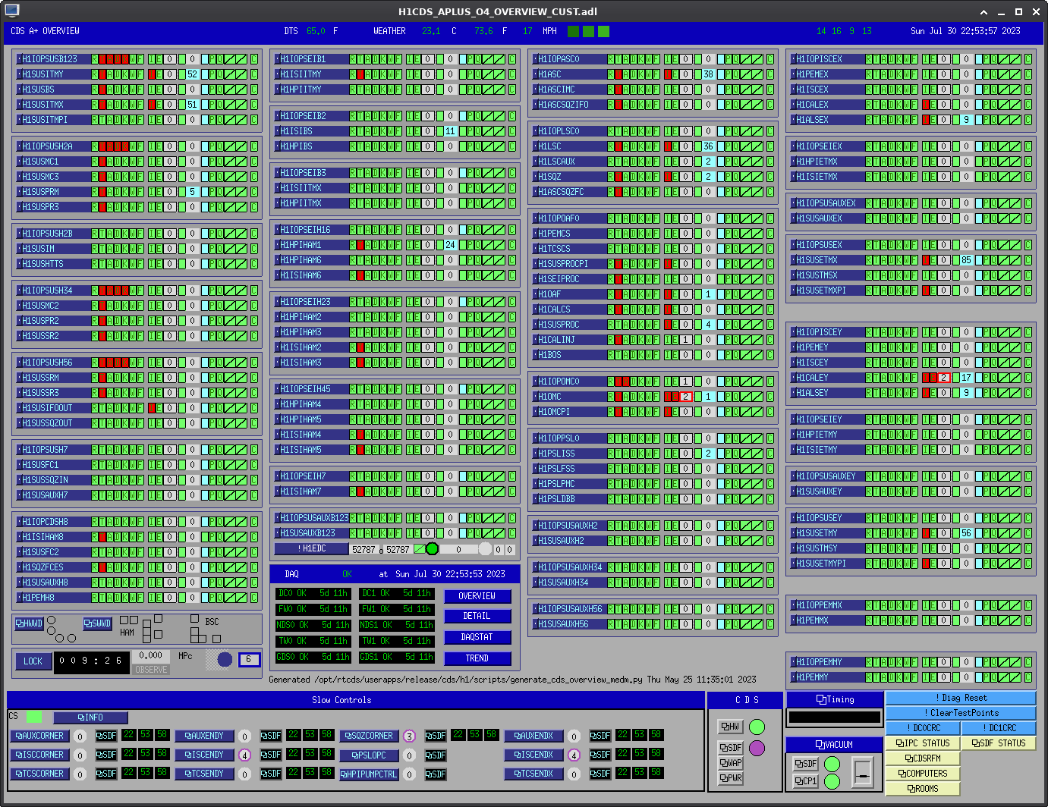Viewport: 1048px width, 807px height.
Task: Click the purple SDF status circle in CDS
Action: (x=757, y=748)
